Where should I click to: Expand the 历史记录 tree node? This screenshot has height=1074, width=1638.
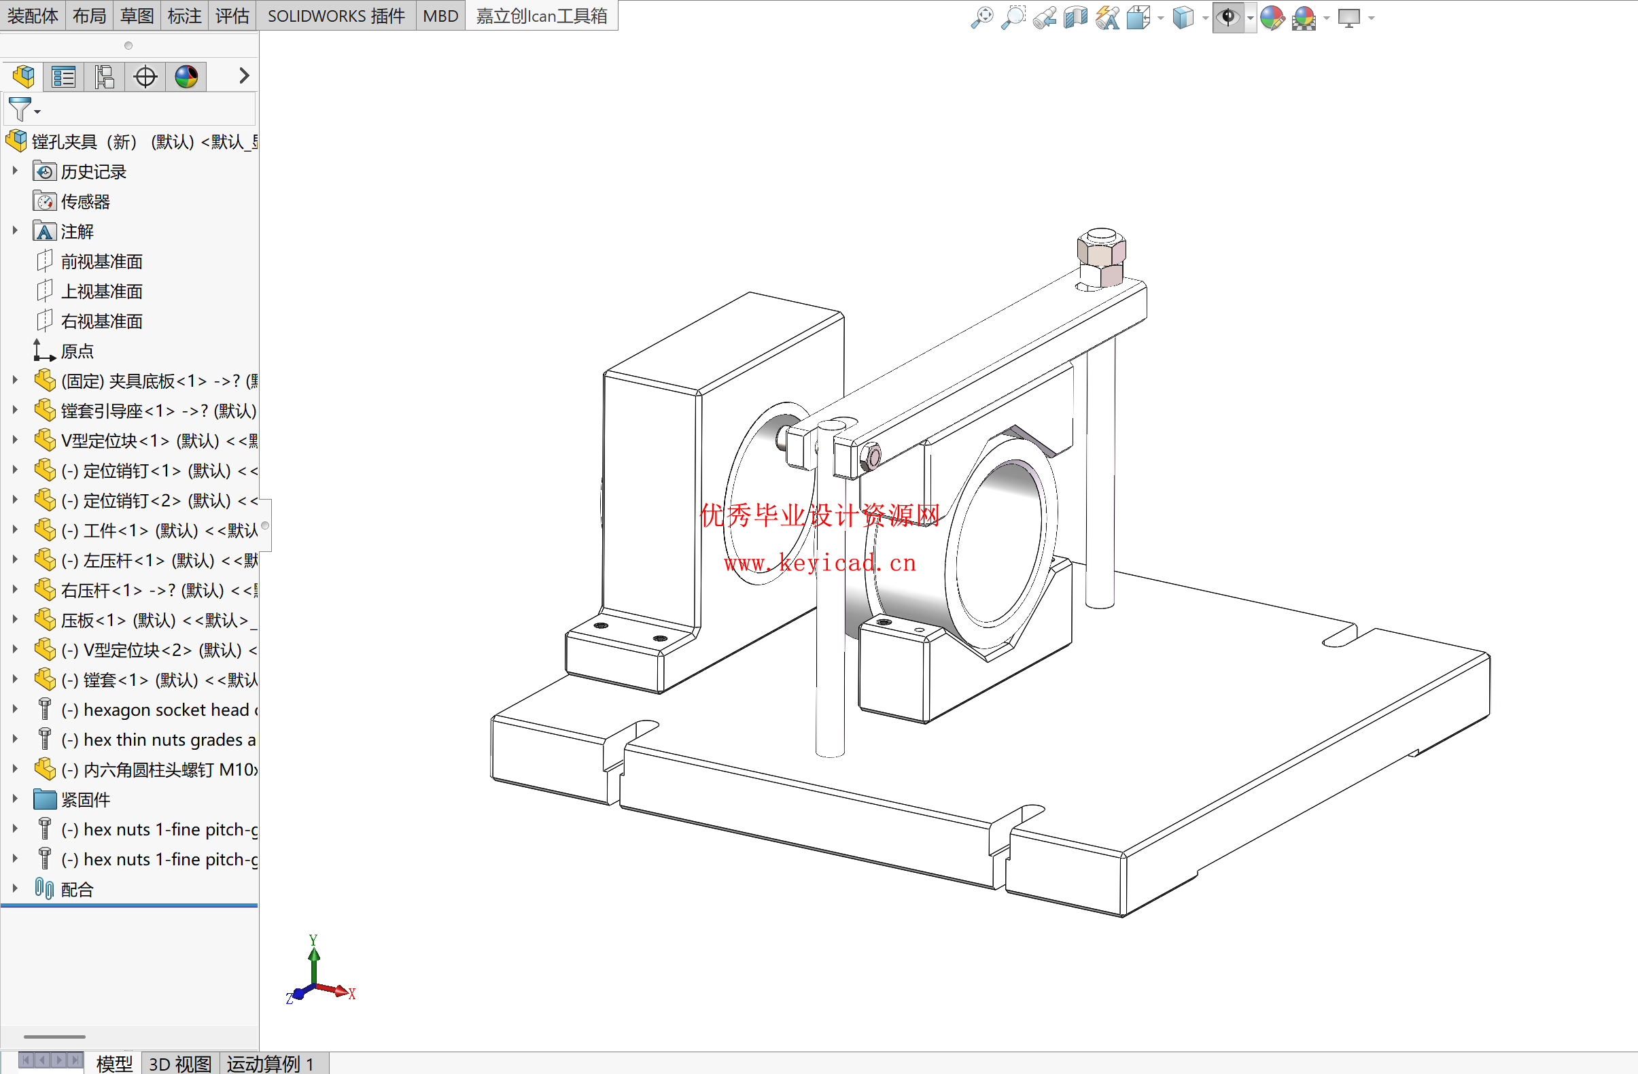[x=14, y=171]
